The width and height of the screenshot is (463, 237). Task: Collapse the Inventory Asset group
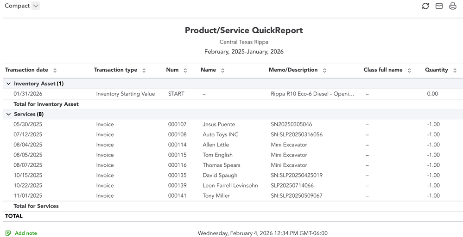click(x=8, y=84)
